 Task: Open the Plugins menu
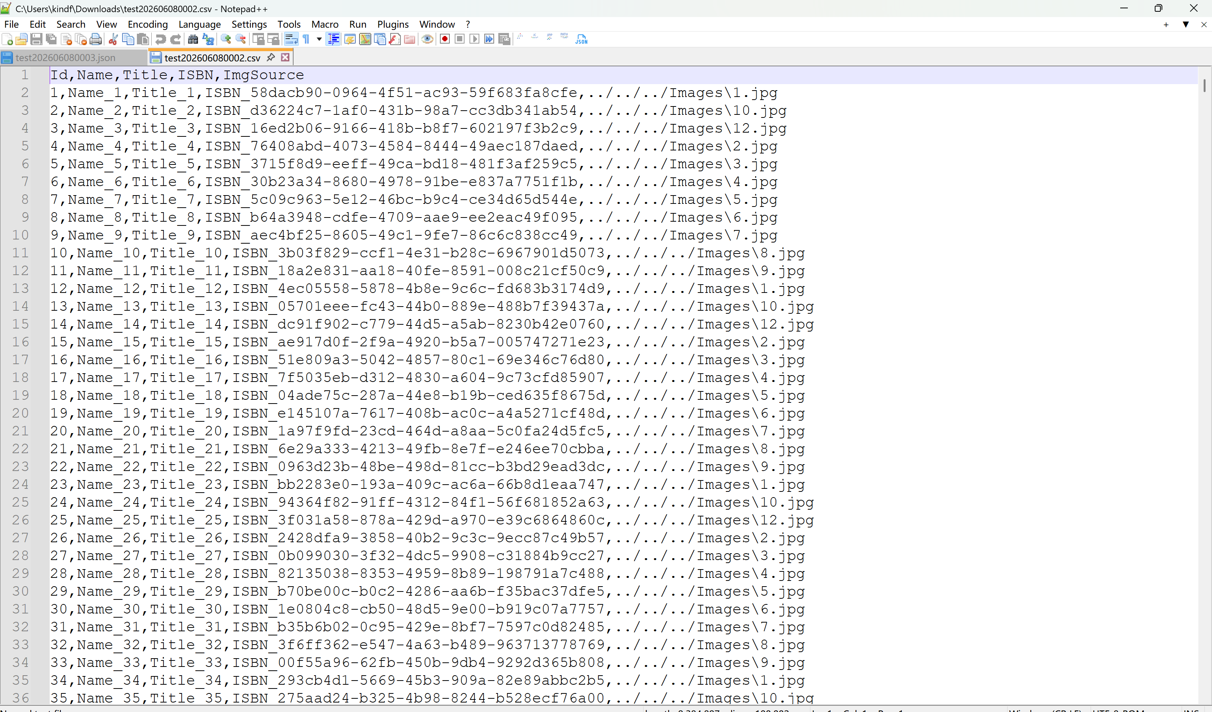[392, 25]
